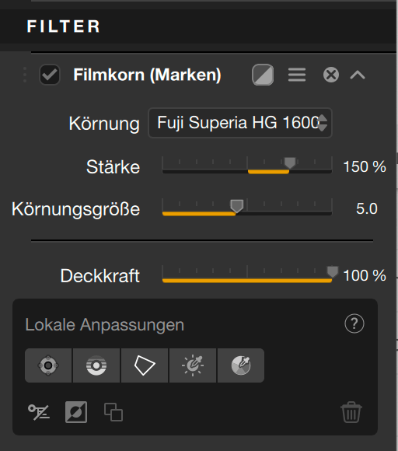Invert the local adjustment mask
The height and width of the screenshot is (451, 398).
pos(76,412)
